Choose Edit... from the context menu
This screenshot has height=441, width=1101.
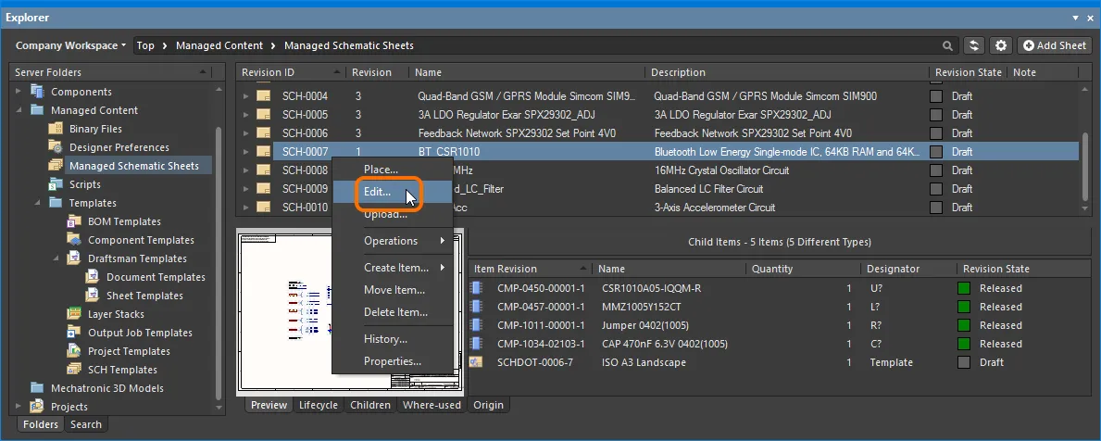377,192
